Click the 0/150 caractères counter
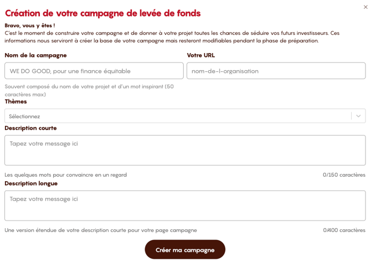Viewport: 371px width, 268px height. click(x=344, y=175)
